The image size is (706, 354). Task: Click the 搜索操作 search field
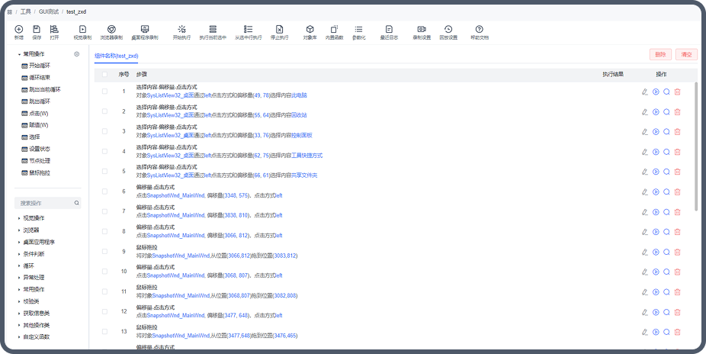click(46, 204)
